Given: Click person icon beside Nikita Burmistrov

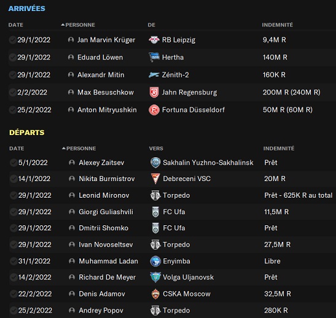Looking at the screenshot, I should pyautogui.click(x=72, y=179).
